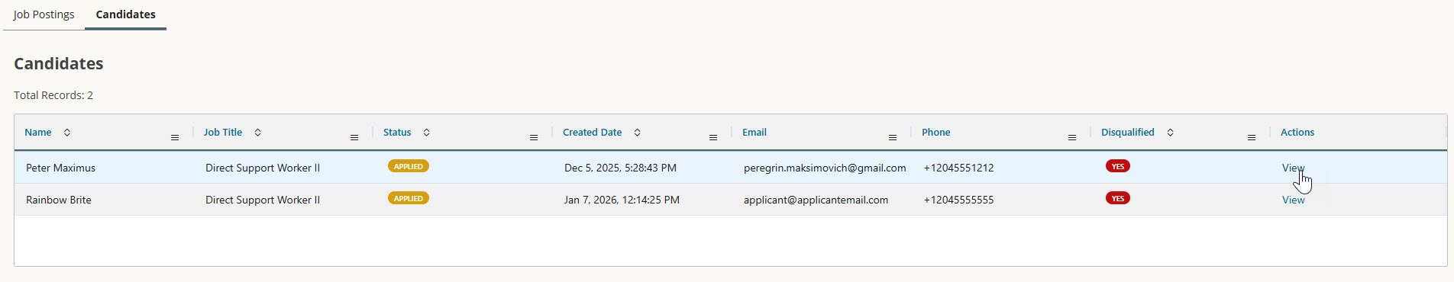Click the APPLIED badge for Rainbow Brite
The image size is (1454, 282).
point(409,198)
